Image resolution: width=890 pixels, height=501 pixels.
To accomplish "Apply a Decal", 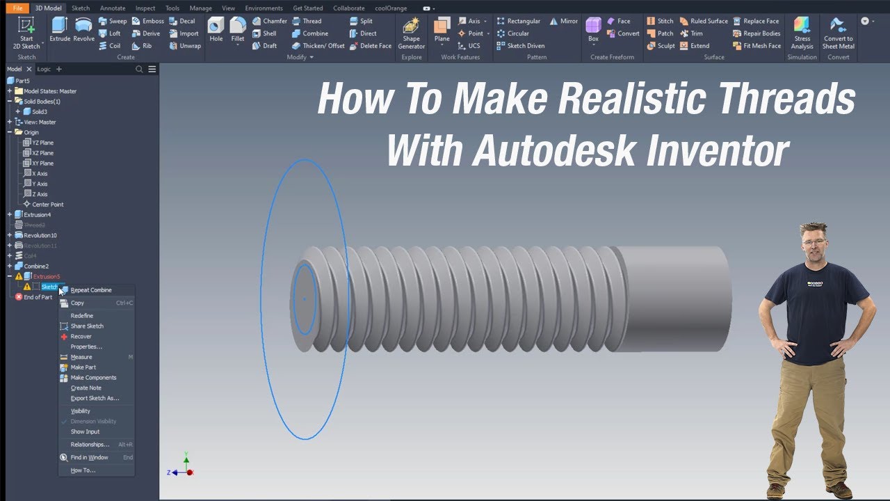I will 182,21.
